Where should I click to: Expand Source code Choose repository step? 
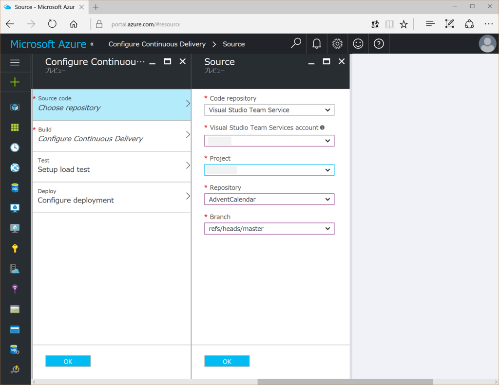(112, 105)
